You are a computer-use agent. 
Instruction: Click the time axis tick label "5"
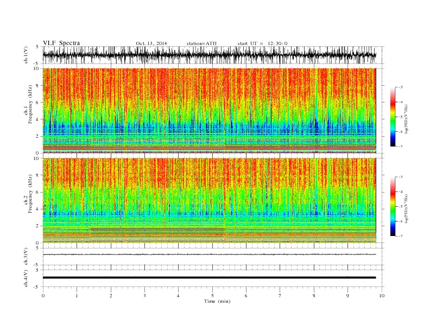(x=212, y=296)
